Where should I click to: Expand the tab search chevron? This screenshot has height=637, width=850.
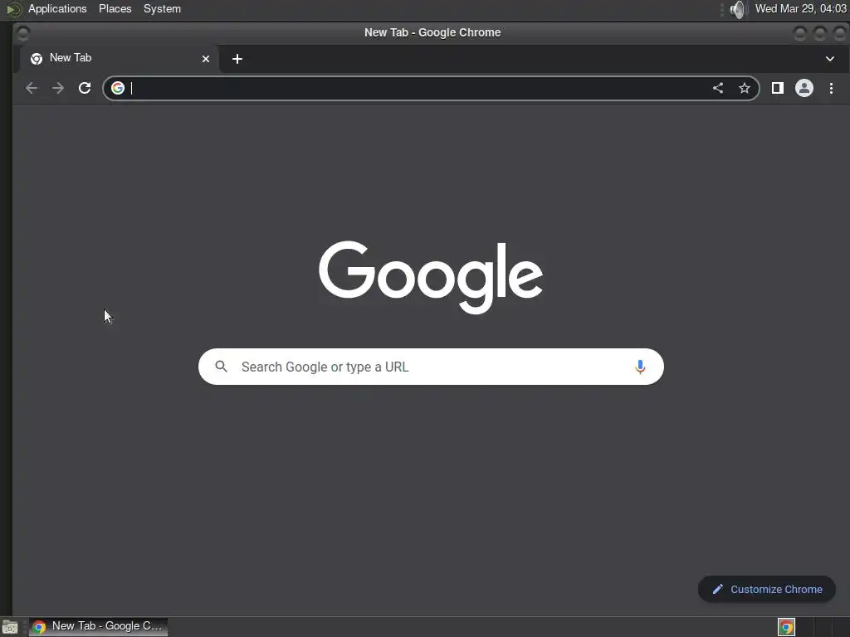(x=830, y=59)
